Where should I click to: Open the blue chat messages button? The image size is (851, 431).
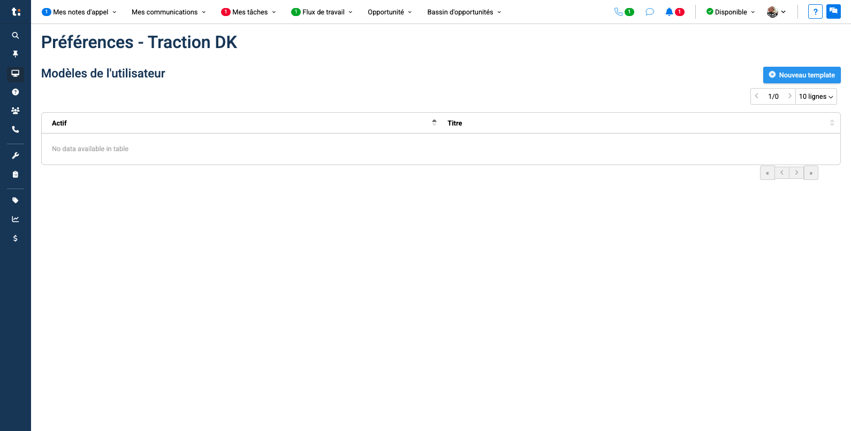tap(833, 11)
